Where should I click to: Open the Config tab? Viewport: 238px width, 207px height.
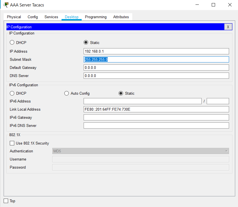coord(33,17)
